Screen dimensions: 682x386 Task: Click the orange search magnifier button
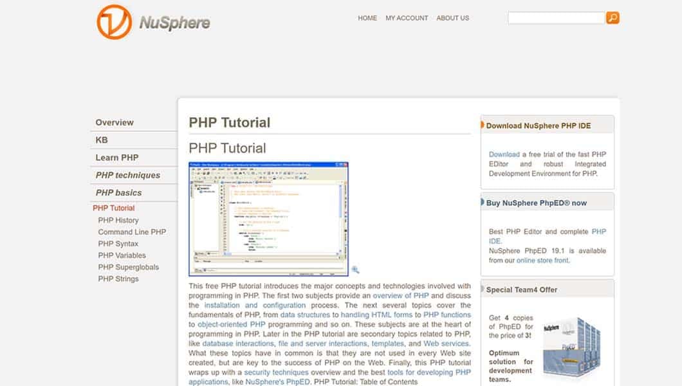(613, 18)
